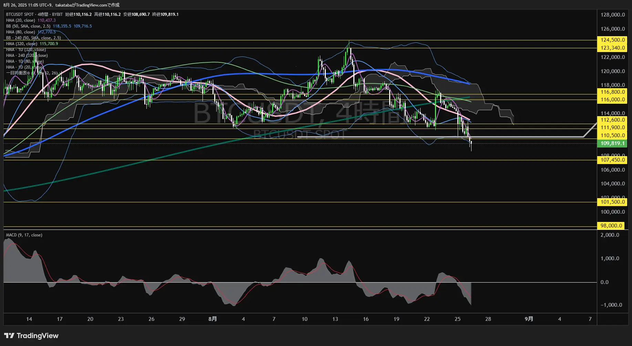
Task: Click the 122,000.0 price axis value
Action: 613,57
